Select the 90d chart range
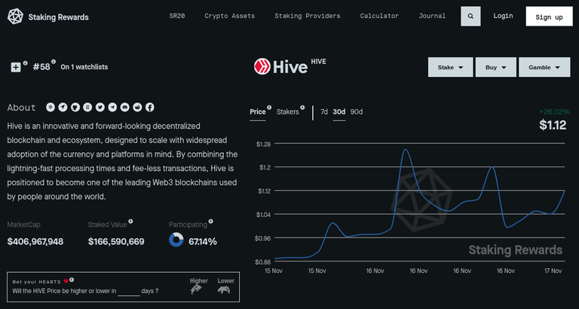The image size is (579, 309). click(357, 112)
